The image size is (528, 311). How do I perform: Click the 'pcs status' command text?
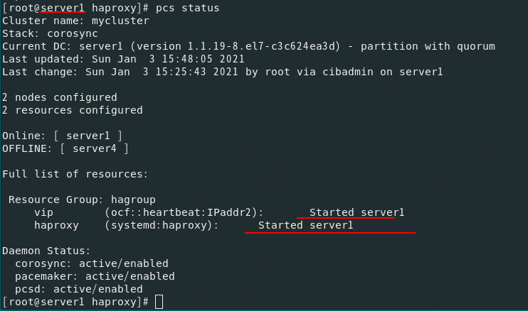[x=188, y=8]
